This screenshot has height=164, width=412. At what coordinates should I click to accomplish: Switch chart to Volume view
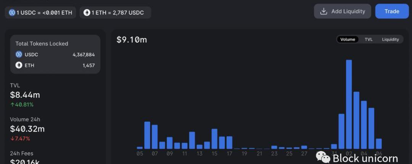[348, 39]
